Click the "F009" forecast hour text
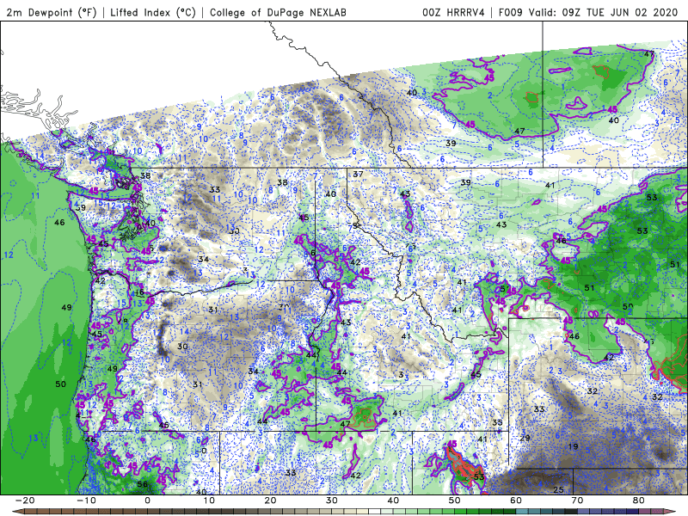The height and width of the screenshot is (516, 688). point(510,12)
